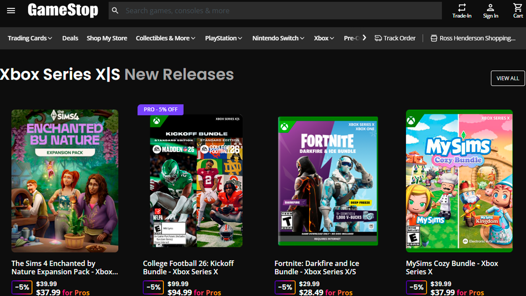Expand the PlayStation category dropdown
The width and height of the screenshot is (526, 296).
tap(224, 38)
